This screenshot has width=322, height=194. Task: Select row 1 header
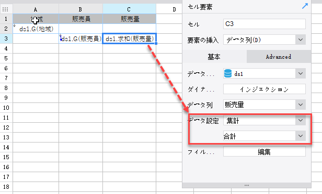pos(6,19)
